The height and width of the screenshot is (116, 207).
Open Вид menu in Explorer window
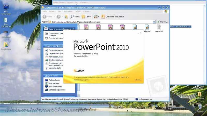coord(60,12)
